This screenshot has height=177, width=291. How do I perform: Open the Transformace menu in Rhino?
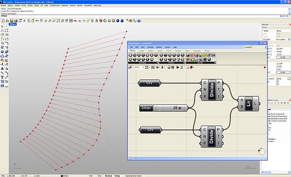[55, 5]
